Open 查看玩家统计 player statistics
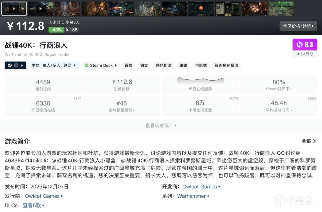Screen dimensions: 322x212 click(x=161, y=126)
